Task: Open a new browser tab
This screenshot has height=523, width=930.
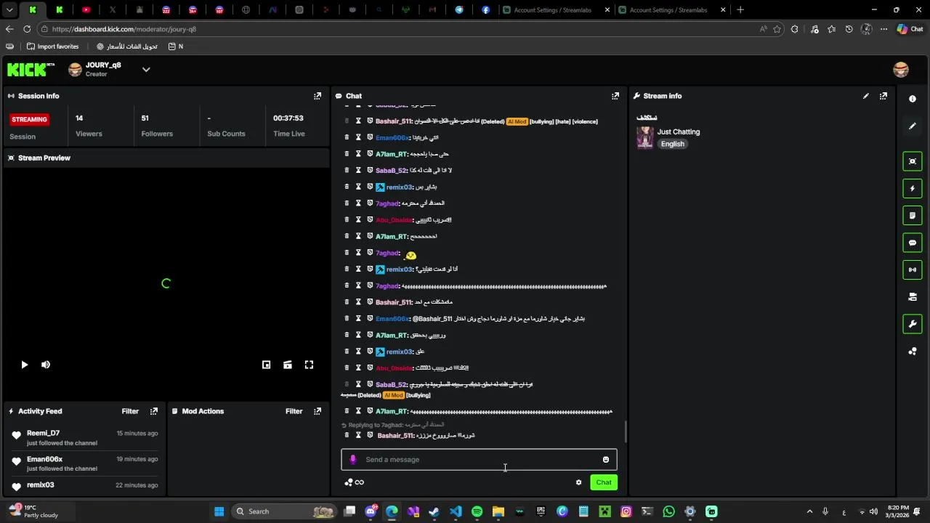Action: point(740,10)
